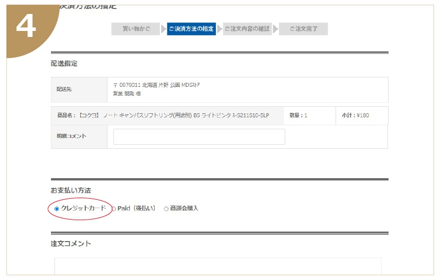Click the ご注文内容の確認 step tab
Viewport: 440px width, 280px height.
[247, 29]
